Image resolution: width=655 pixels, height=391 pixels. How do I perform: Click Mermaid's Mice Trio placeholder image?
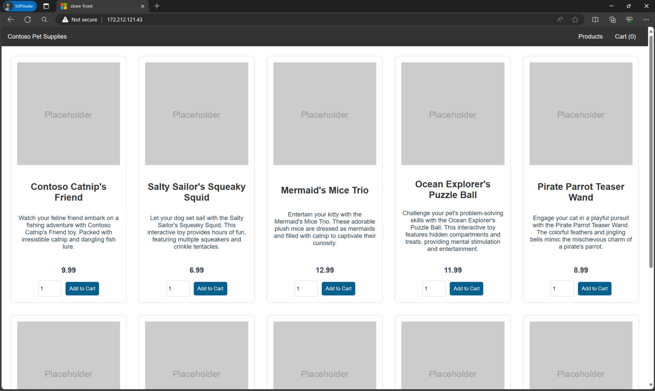(325, 114)
